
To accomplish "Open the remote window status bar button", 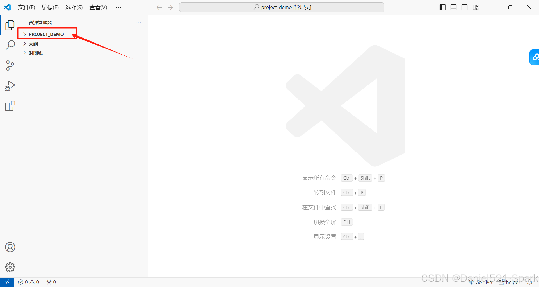I will pyautogui.click(x=7, y=282).
